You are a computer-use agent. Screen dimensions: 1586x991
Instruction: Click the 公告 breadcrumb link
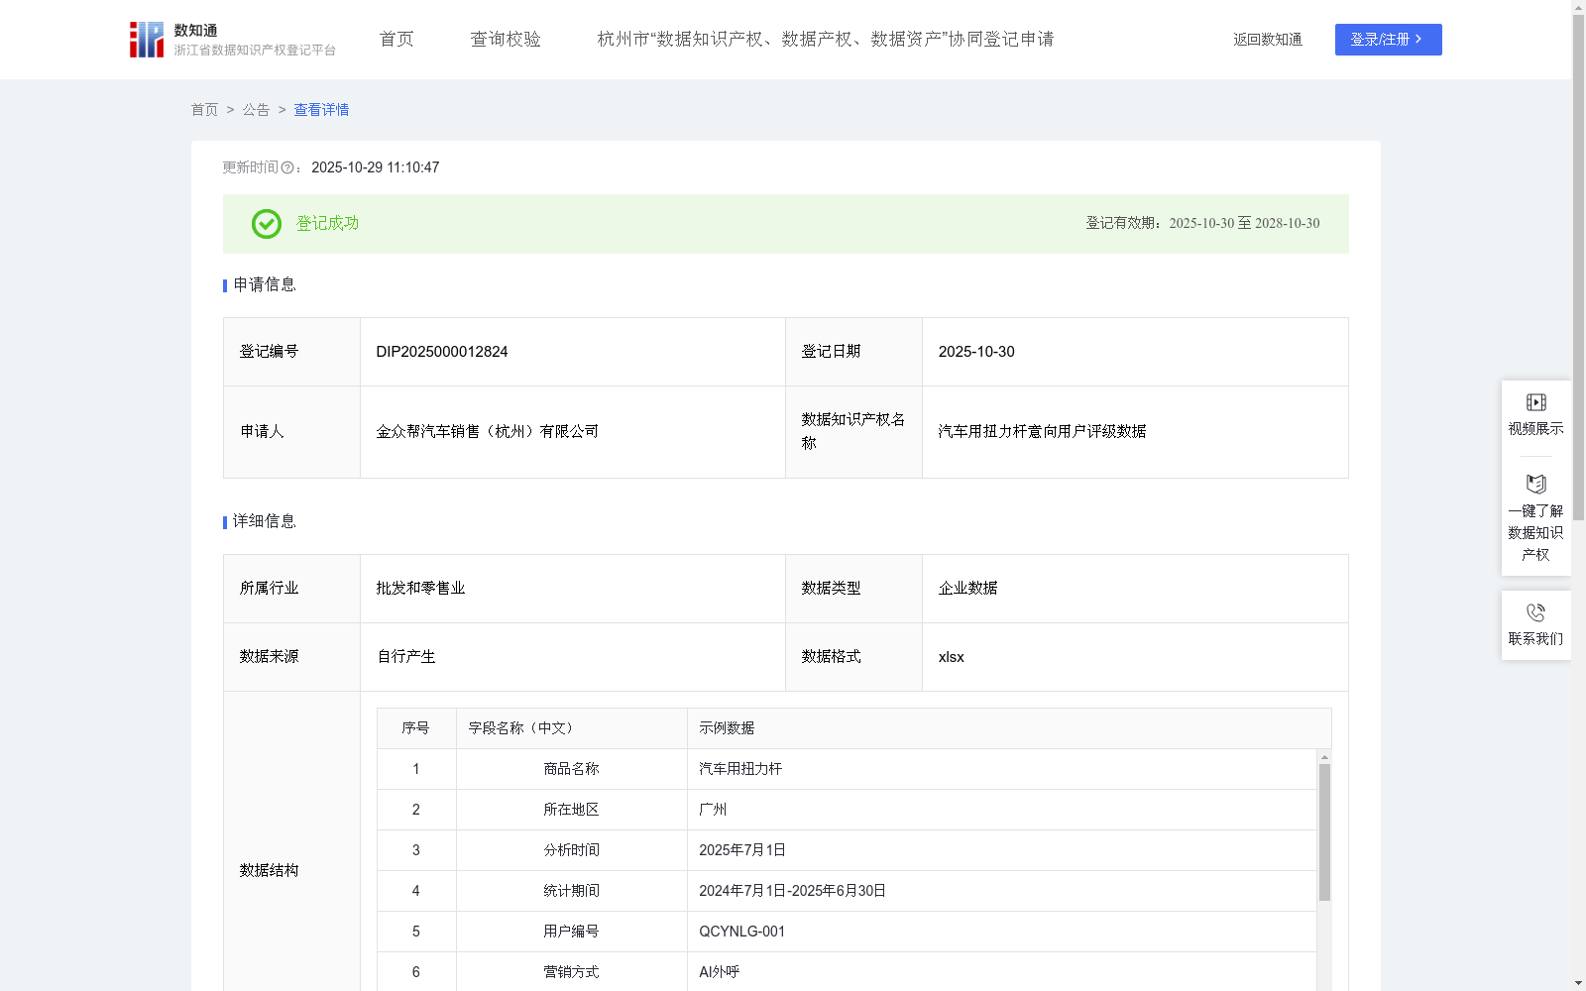256,110
